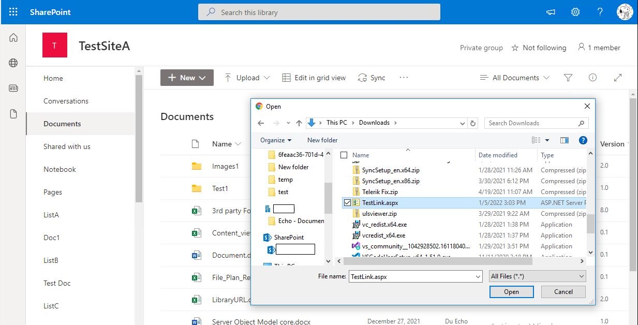Sort by Date modified column header

[x=497, y=155]
